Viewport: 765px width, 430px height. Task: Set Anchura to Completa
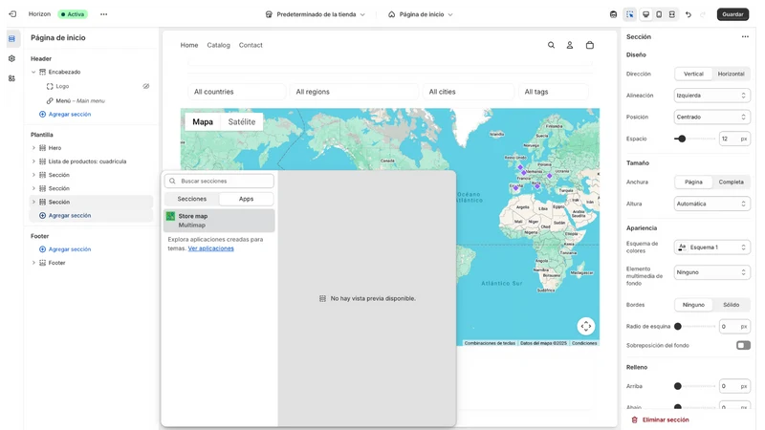[731, 182]
